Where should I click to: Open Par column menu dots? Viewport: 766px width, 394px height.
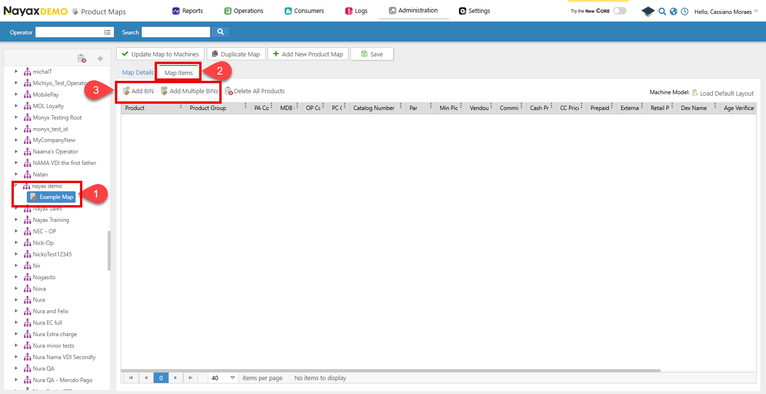(x=431, y=107)
